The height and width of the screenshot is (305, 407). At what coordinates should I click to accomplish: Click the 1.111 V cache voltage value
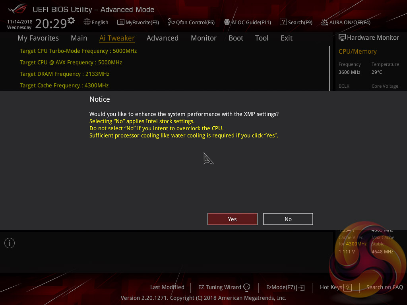tap(347, 251)
